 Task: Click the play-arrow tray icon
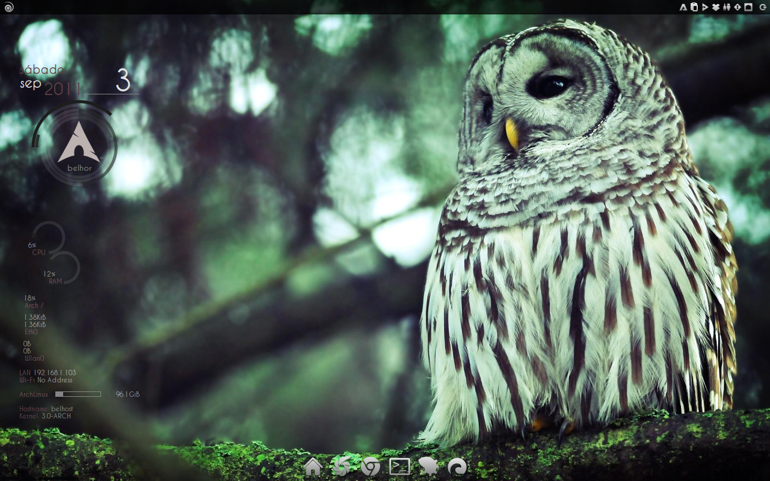[x=705, y=7]
